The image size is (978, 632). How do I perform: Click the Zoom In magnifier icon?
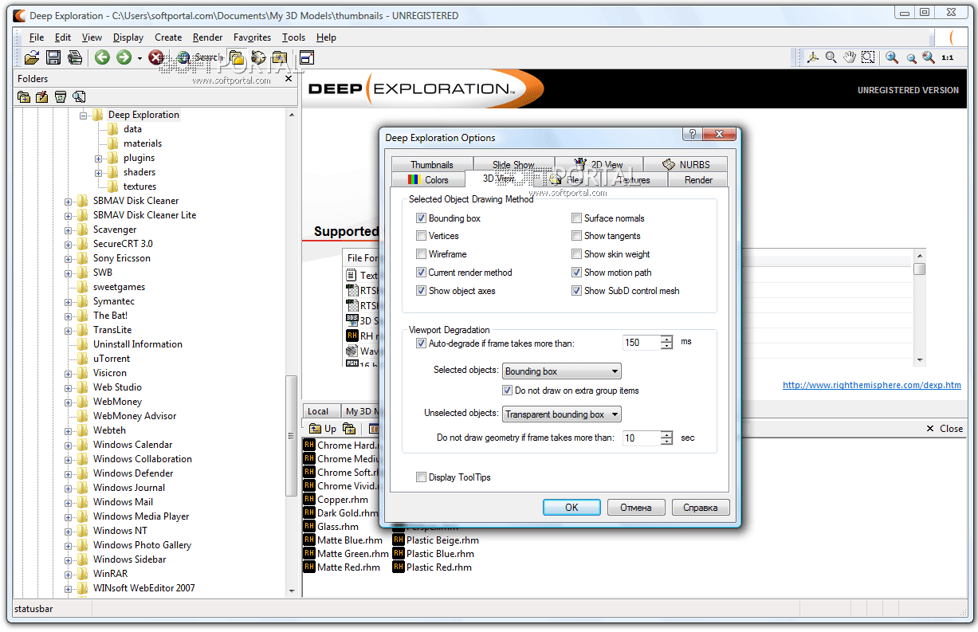coord(892,57)
